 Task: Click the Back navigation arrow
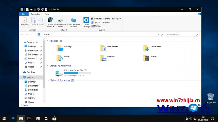coord(22,34)
